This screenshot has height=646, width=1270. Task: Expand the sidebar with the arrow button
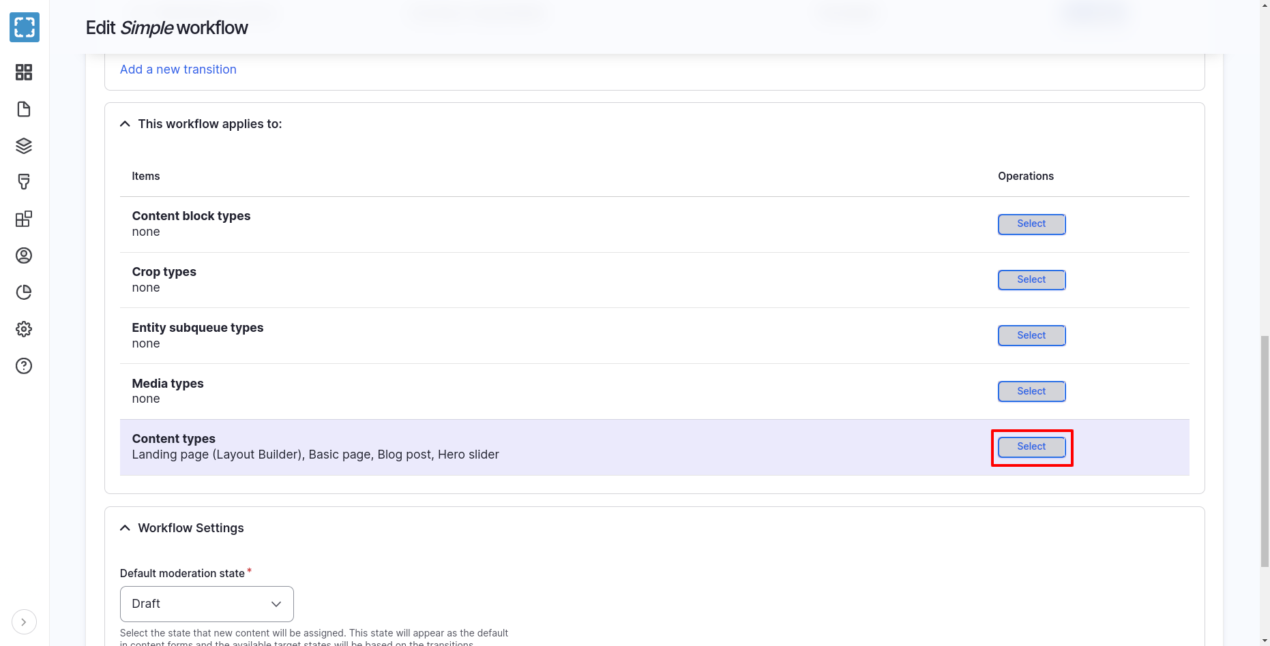(24, 621)
